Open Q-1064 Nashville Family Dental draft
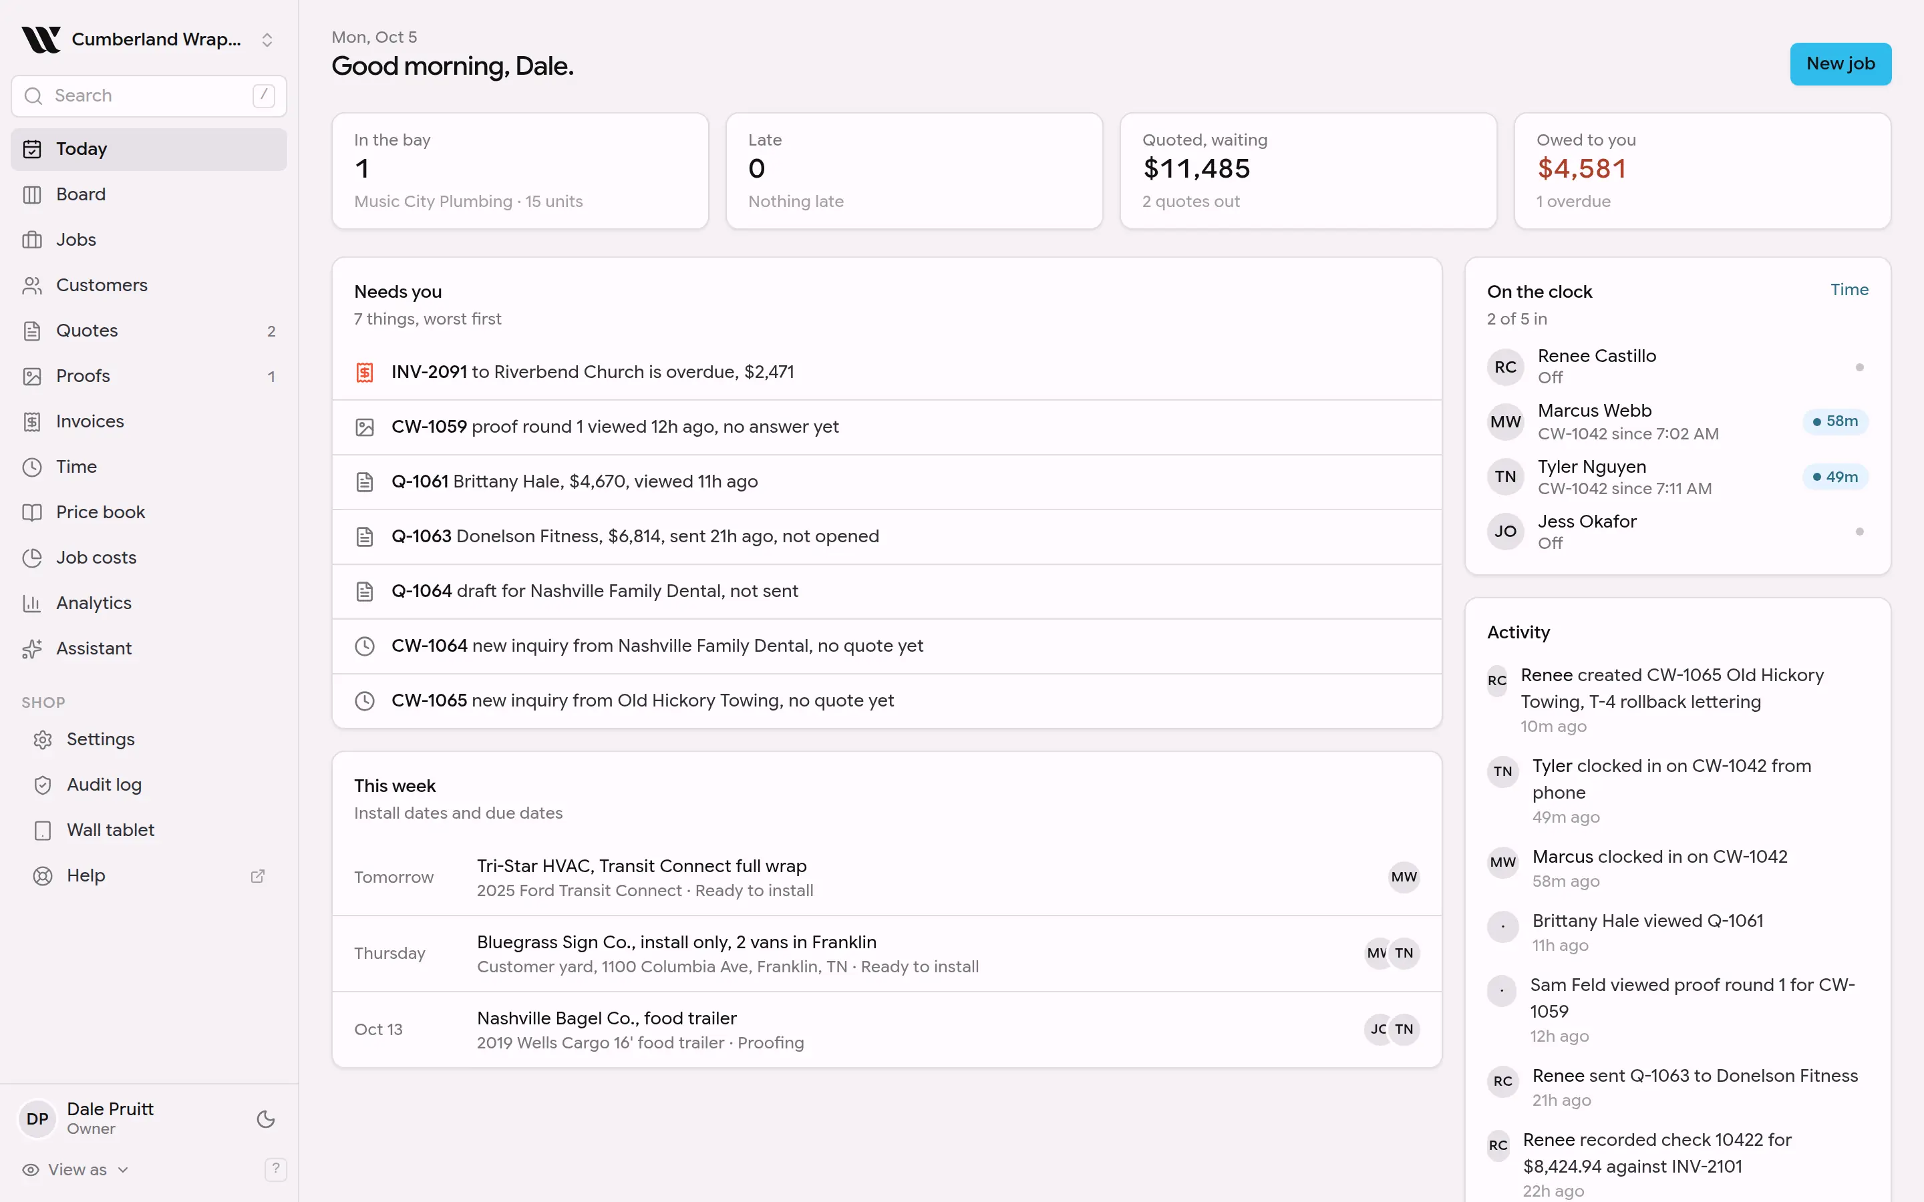Image resolution: width=1924 pixels, height=1202 pixels. tap(887, 592)
